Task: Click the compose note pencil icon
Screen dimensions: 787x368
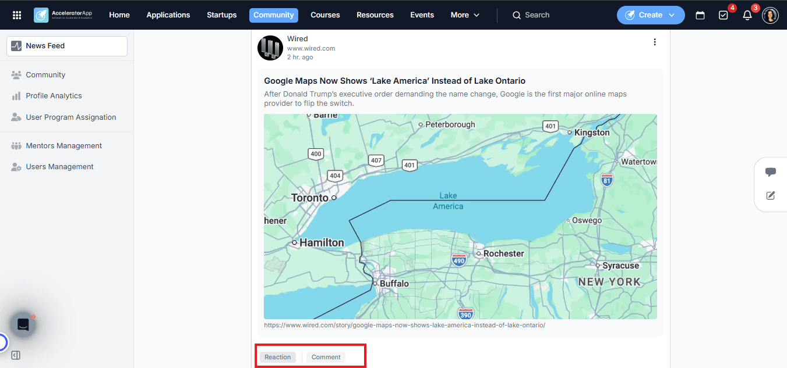Action: (771, 195)
